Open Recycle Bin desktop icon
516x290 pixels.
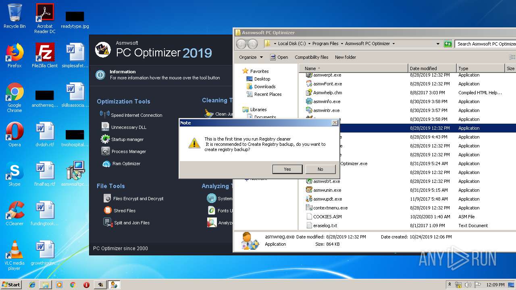pyautogui.click(x=15, y=16)
